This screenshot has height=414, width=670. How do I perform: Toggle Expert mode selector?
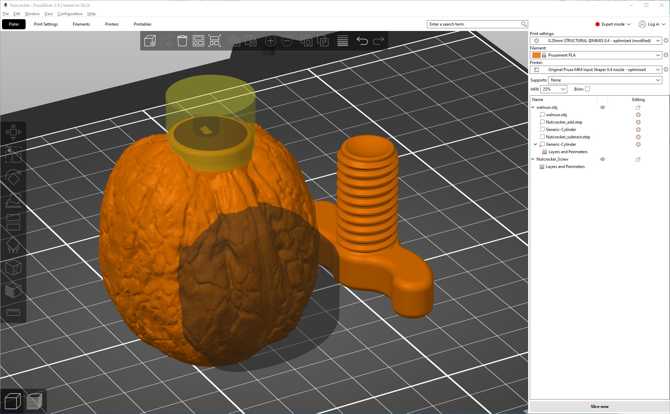click(613, 24)
